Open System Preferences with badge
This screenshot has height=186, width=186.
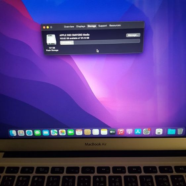pos(147,131)
